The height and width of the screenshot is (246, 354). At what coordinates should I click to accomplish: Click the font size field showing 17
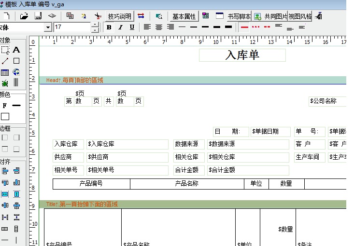coord(72,27)
